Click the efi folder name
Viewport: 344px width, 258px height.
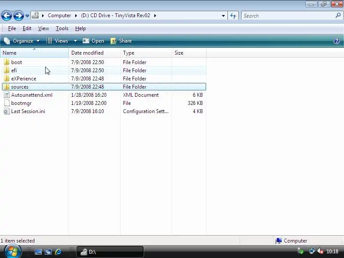(14, 71)
